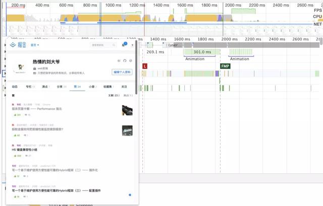The height and width of the screenshot is (206, 323).
Task: Click the DevTools flame chart scrollbar
Action: pos(321,41)
